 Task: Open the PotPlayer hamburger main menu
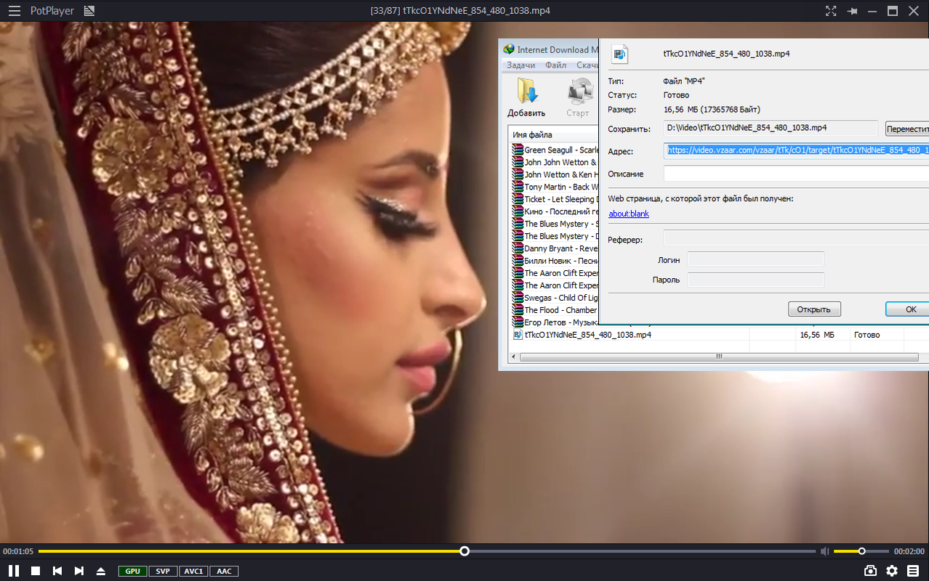point(14,11)
